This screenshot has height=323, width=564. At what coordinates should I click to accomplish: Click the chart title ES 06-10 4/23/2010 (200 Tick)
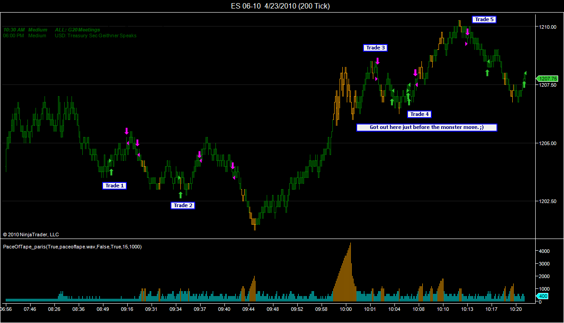(x=281, y=6)
